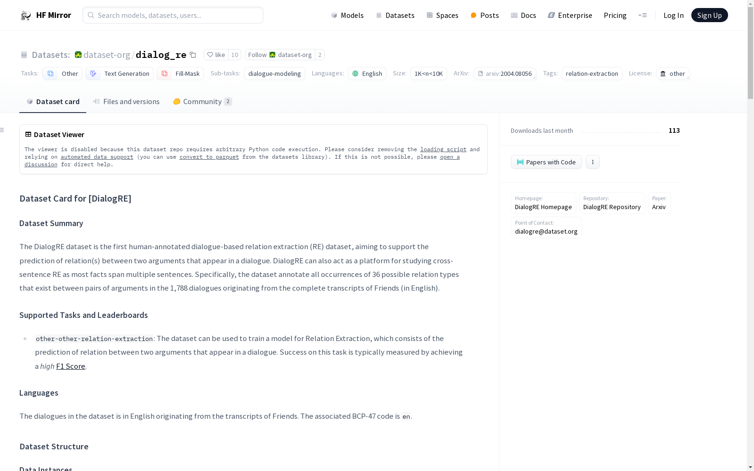Filter by the Other task tag
Viewport: 754px width, 471px height.
63,73
